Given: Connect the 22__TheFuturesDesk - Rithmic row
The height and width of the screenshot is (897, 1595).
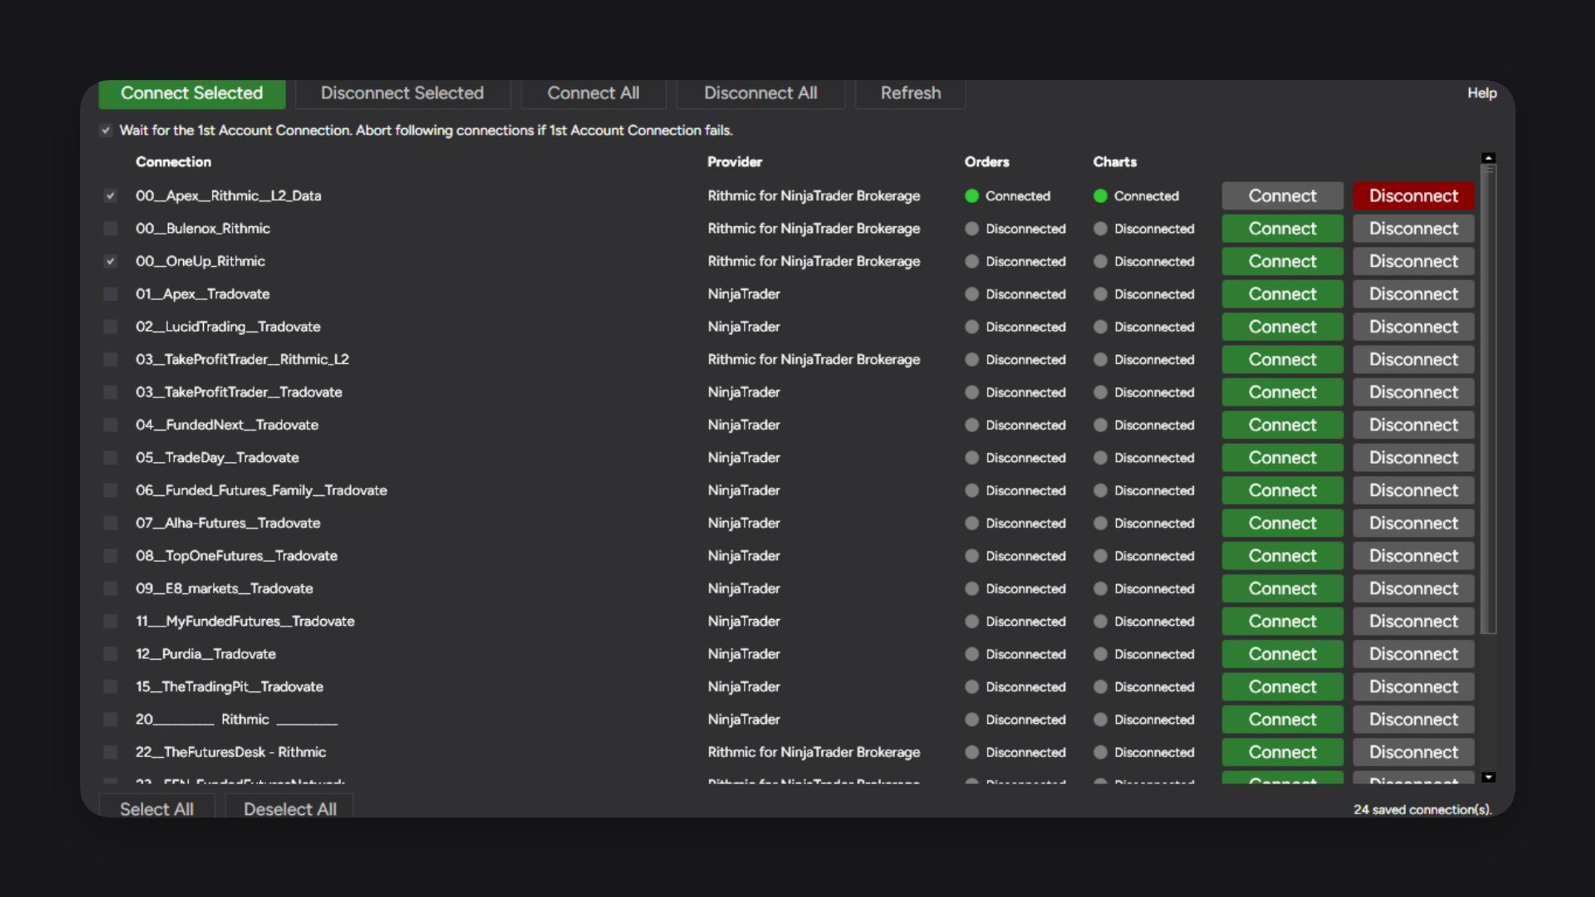Looking at the screenshot, I should point(1282,752).
